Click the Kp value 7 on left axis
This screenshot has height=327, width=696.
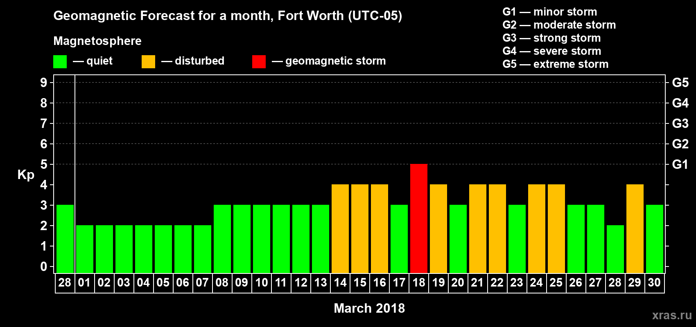pos(44,123)
